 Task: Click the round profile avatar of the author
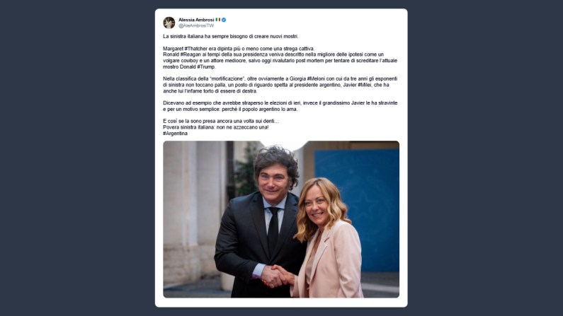point(169,23)
